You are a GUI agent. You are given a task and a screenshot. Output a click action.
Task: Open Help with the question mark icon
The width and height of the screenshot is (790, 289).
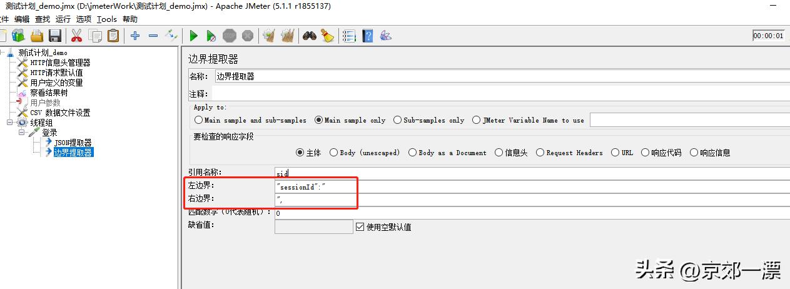(x=368, y=36)
